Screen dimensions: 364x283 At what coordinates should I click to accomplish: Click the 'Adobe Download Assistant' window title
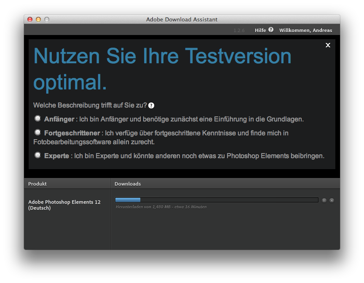coord(182,19)
